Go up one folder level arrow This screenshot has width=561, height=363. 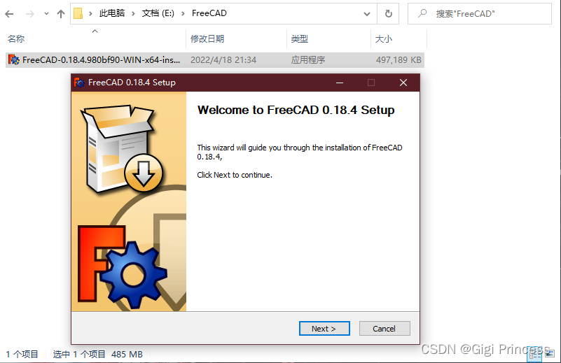(61, 14)
